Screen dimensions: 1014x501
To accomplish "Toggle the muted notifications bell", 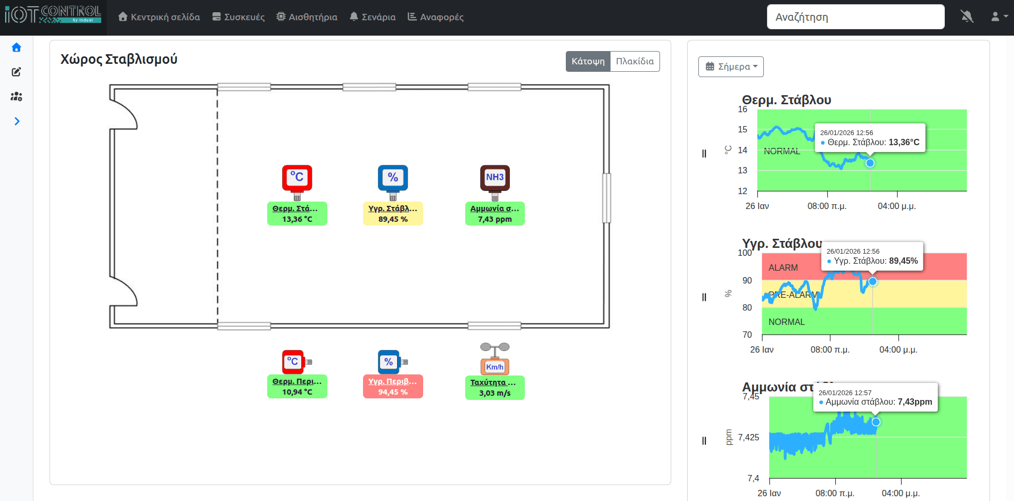I will coord(967,17).
